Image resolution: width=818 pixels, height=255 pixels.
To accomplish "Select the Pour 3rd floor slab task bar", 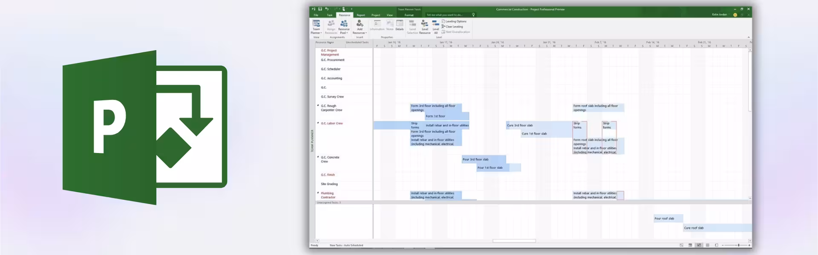I will 484,159.
